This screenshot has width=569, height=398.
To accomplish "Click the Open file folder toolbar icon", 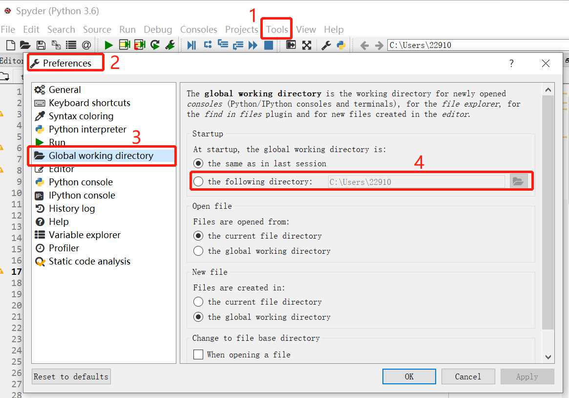I will pyautogui.click(x=25, y=45).
